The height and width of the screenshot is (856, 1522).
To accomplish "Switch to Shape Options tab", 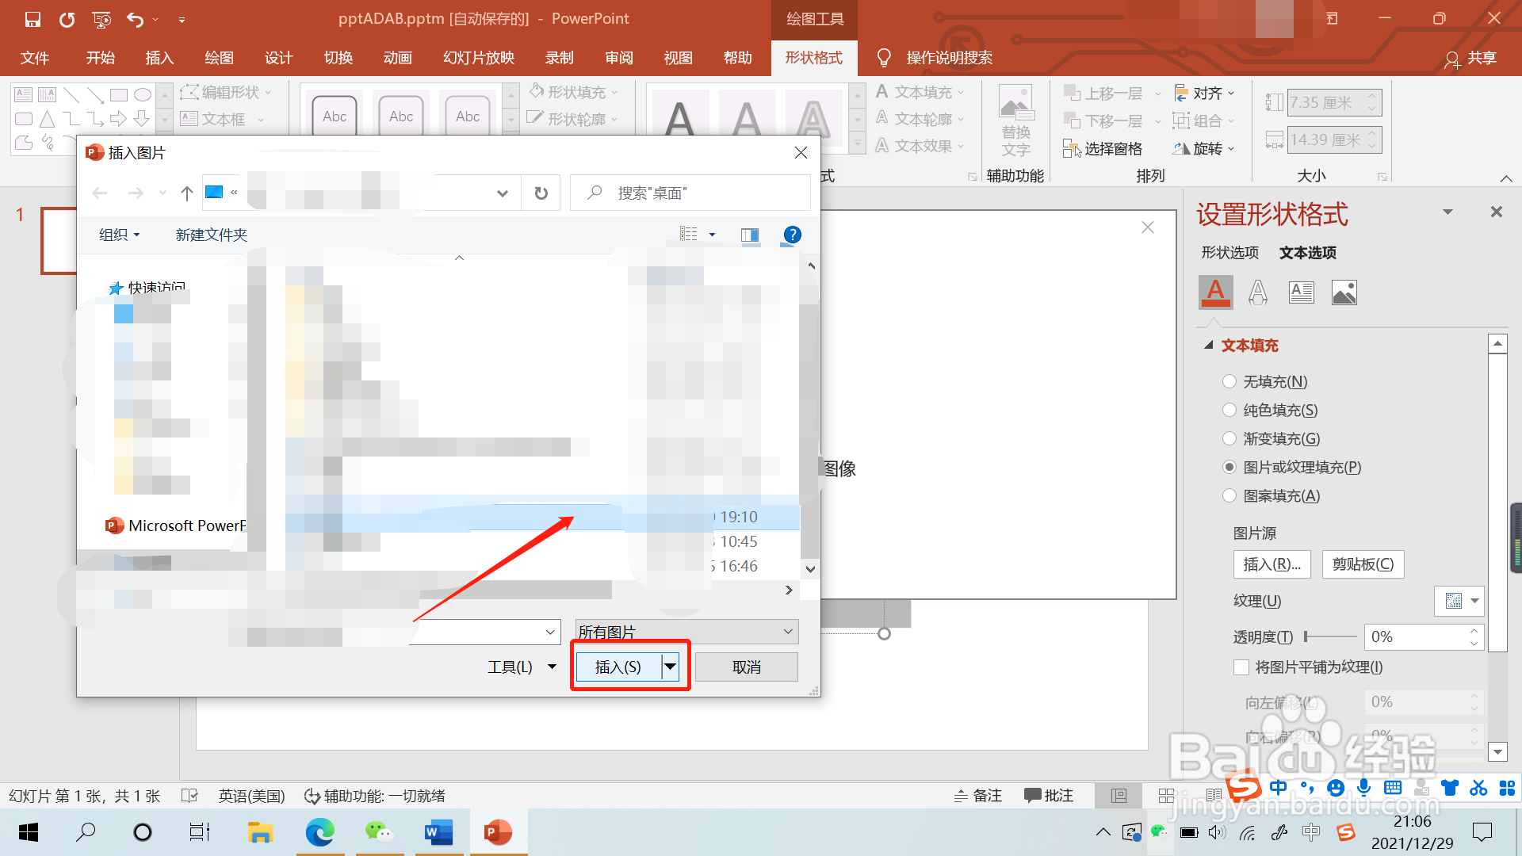I will point(1229,253).
